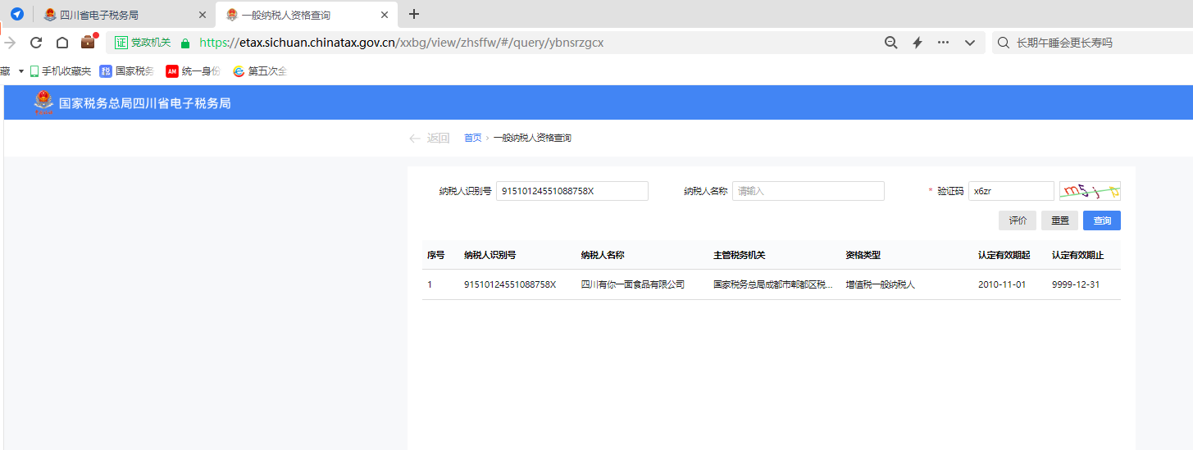1193x450 pixels.
Task: Click the zoom magnifier icon in address bar
Action: tap(890, 43)
